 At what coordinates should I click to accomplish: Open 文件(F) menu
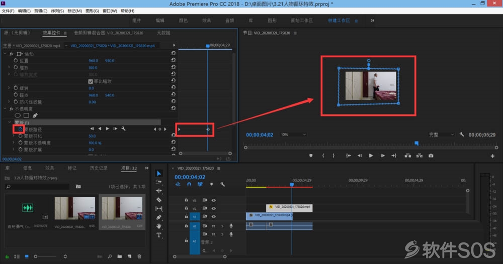pyautogui.click(x=8, y=11)
